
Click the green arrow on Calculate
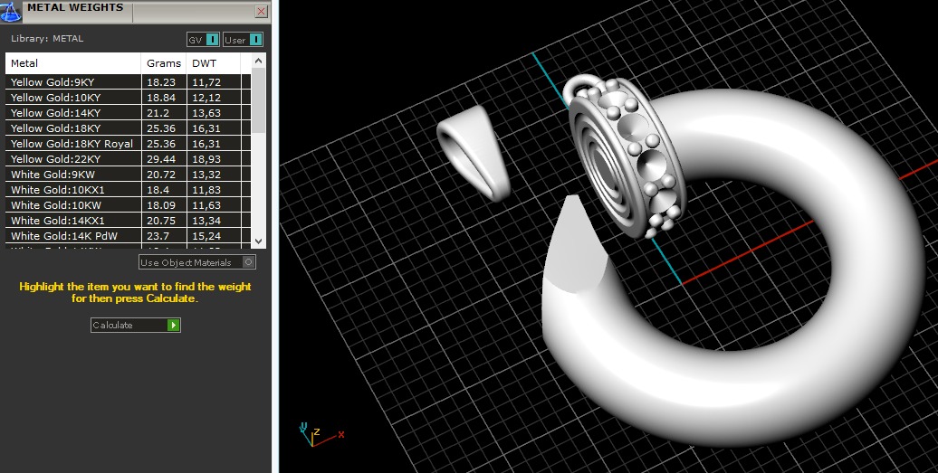pos(174,325)
